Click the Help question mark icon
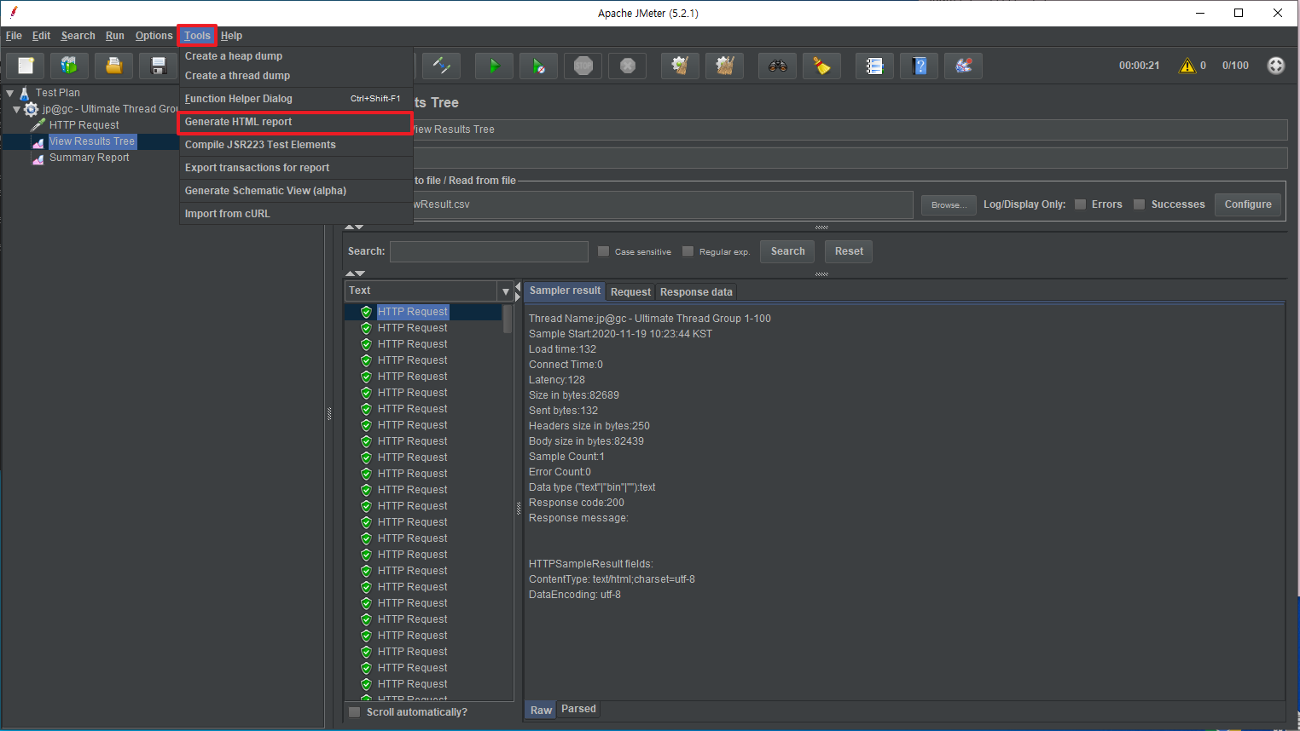The image size is (1300, 731). [x=920, y=66]
